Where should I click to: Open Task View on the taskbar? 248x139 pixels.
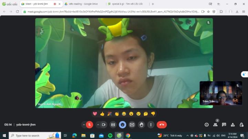pos(65,136)
